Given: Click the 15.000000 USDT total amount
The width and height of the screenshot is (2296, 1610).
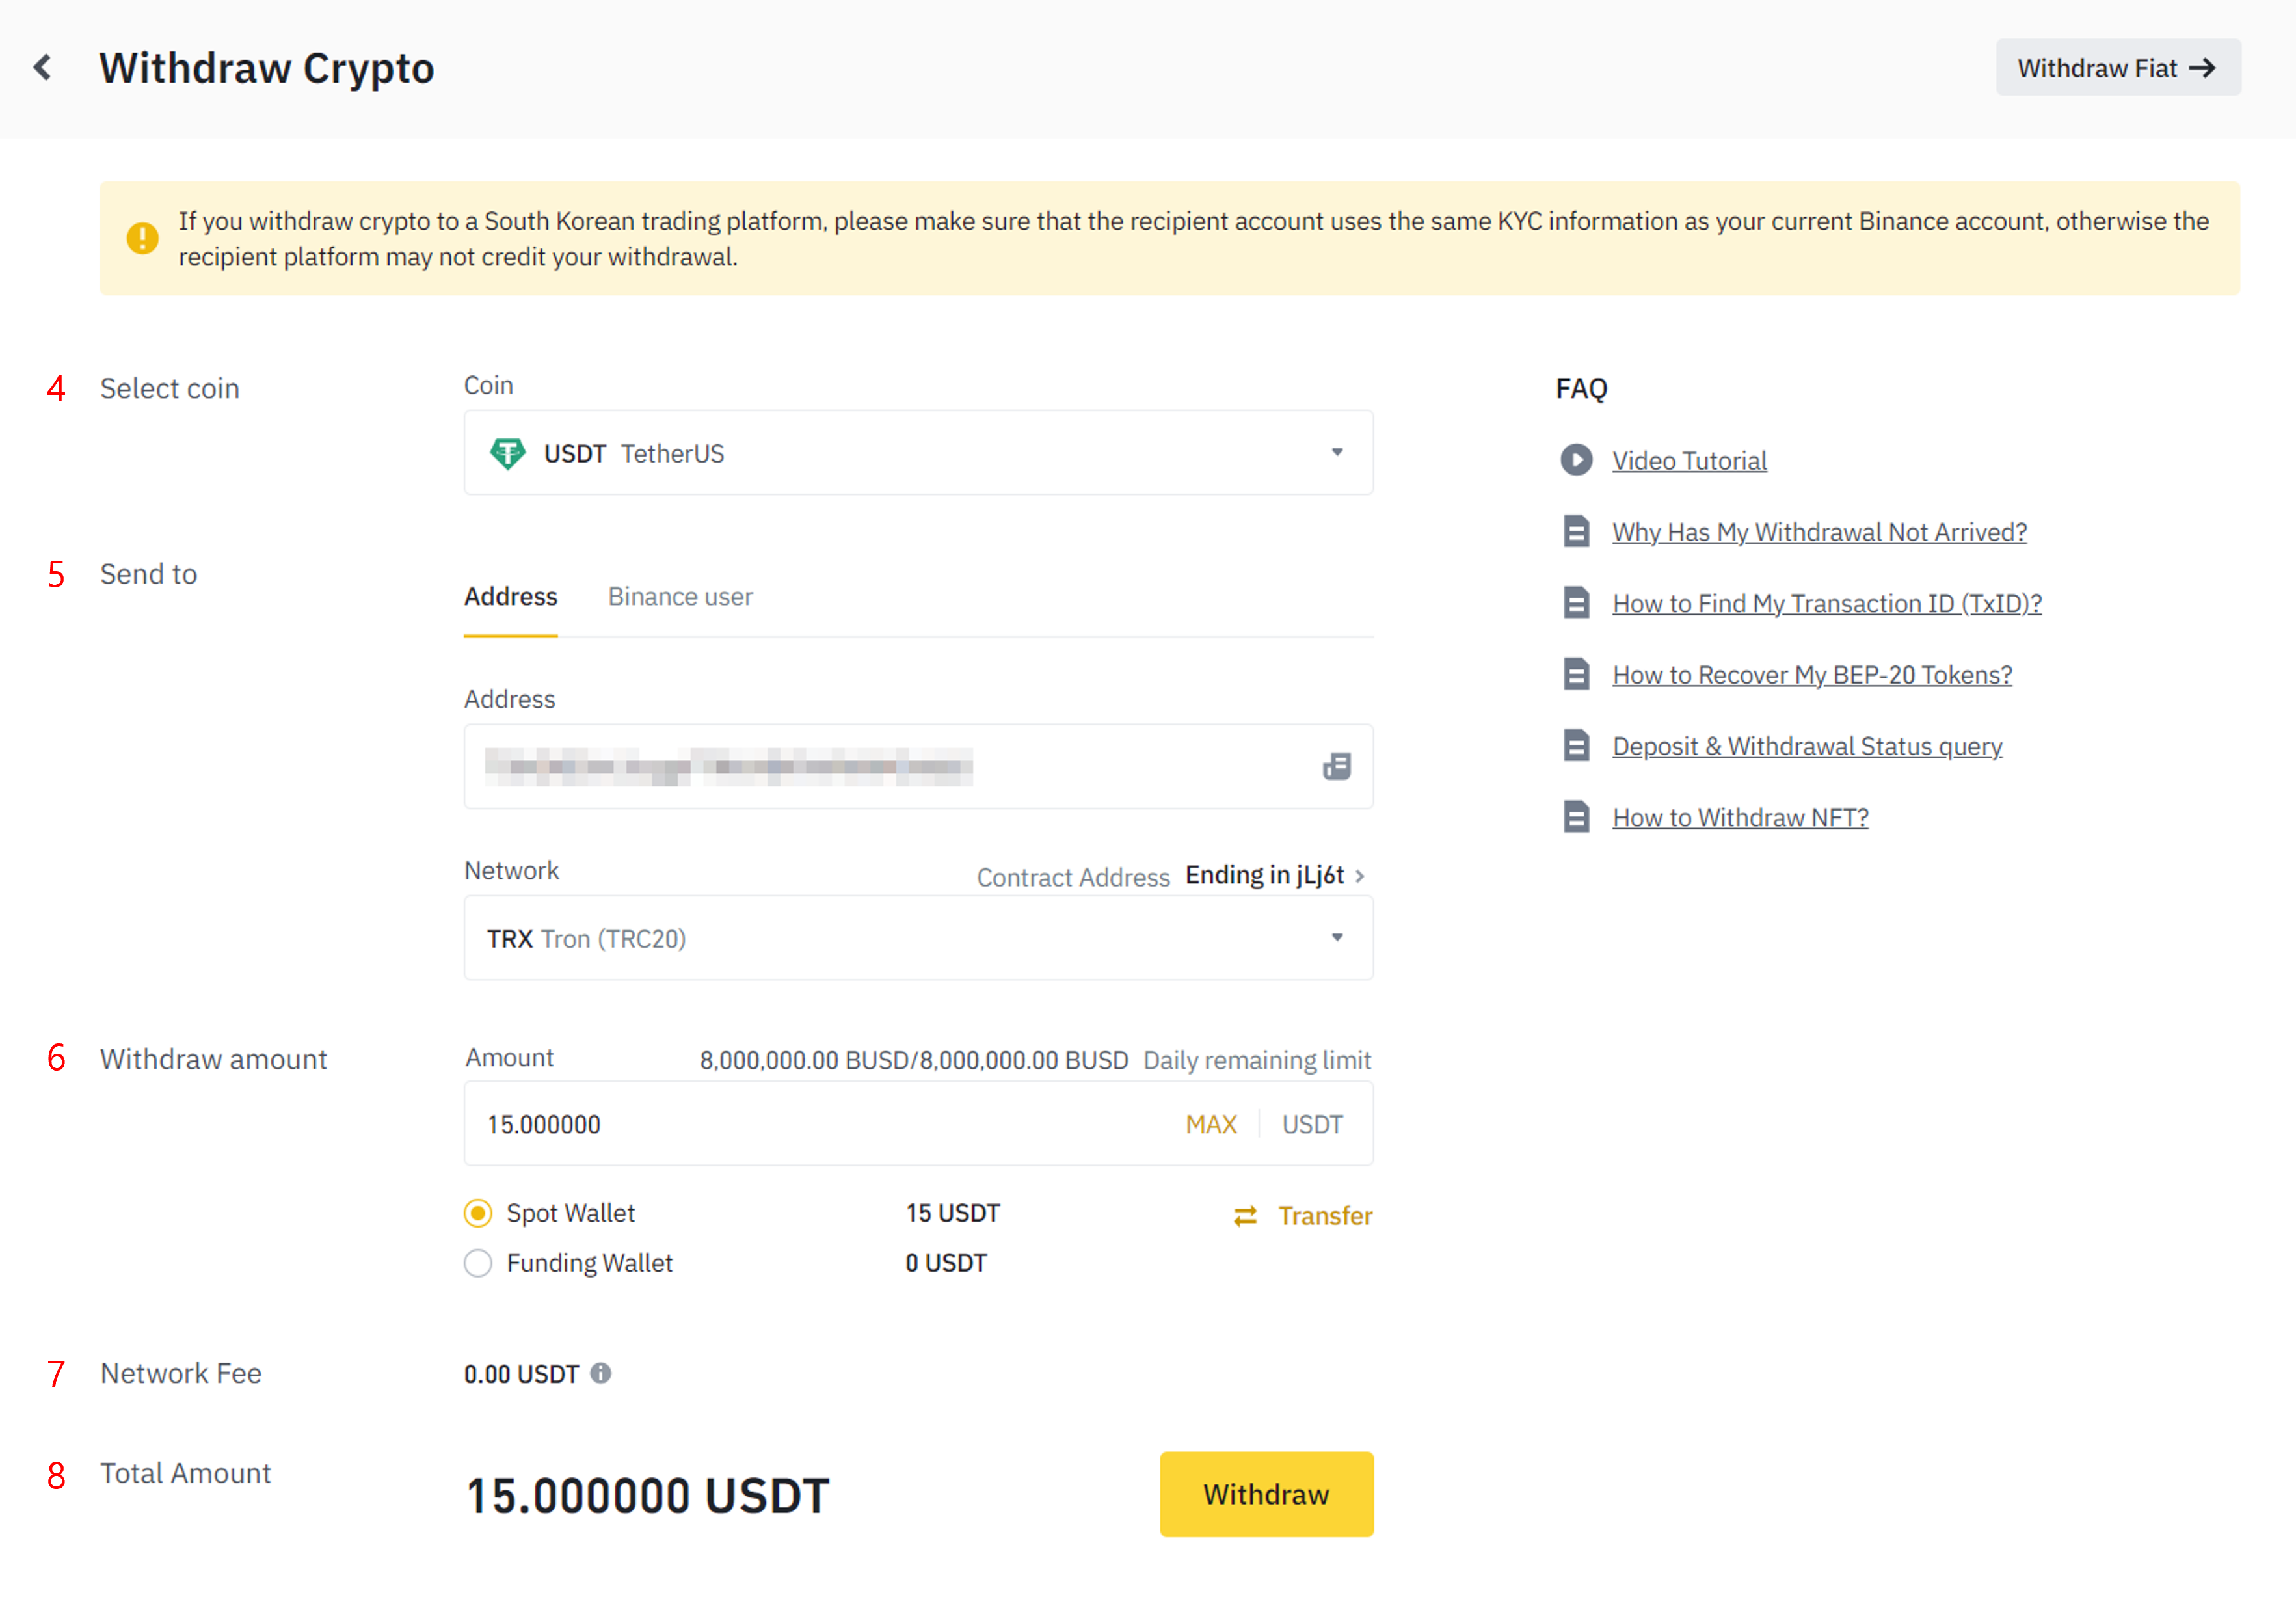Looking at the screenshot, I should [647, 1496].
